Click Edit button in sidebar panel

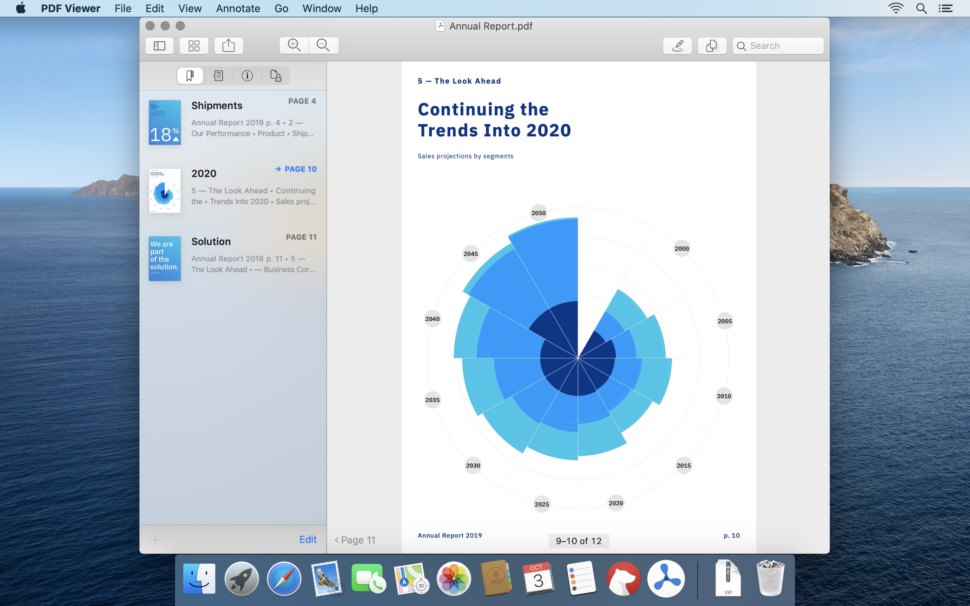pos(307,539)
